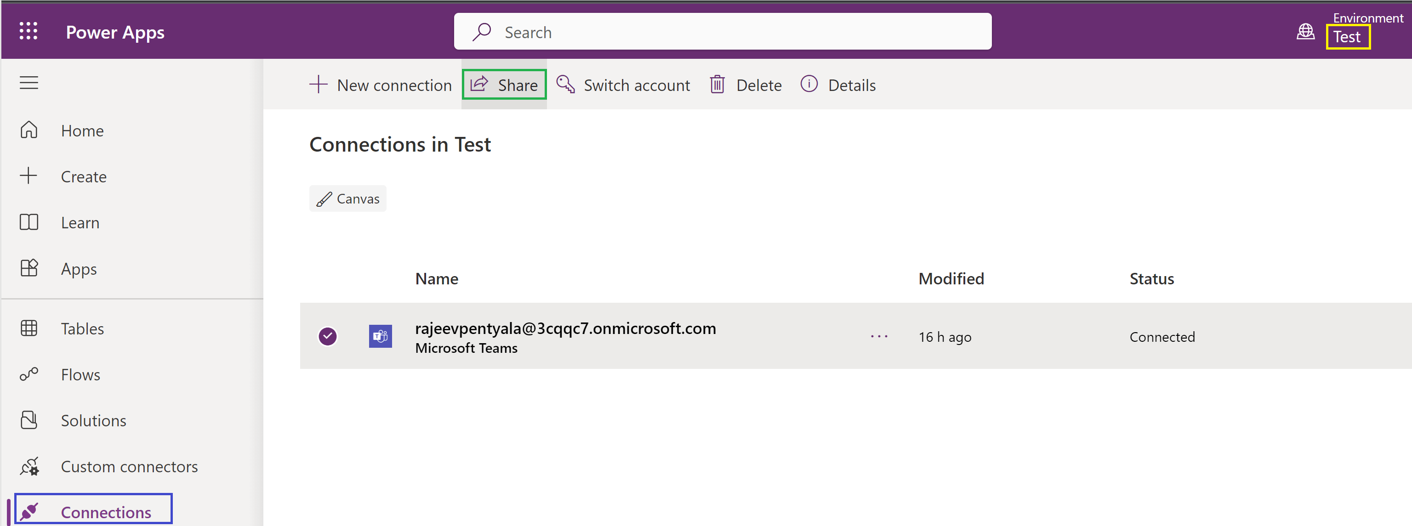This screenshot has width=1412, height=526.
Task: Deselect the Microsoft Teams connection checkmark
Action: [x=328, y=336]
